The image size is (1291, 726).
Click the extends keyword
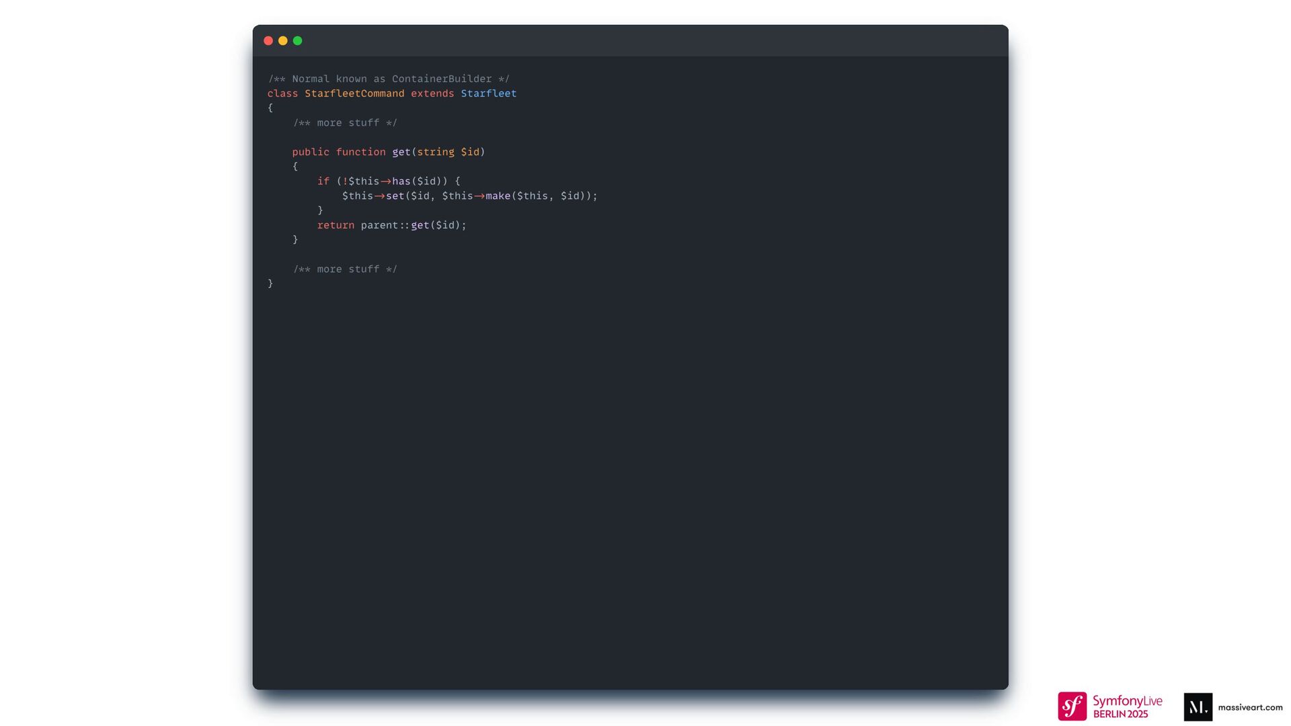432,93
